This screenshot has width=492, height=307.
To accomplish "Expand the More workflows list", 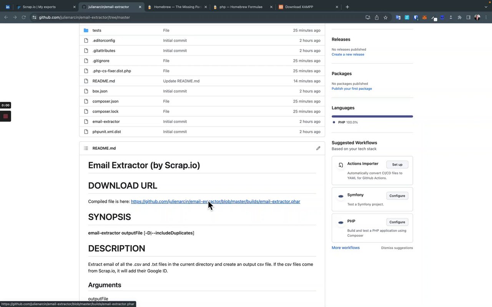I will pos(346,248).
